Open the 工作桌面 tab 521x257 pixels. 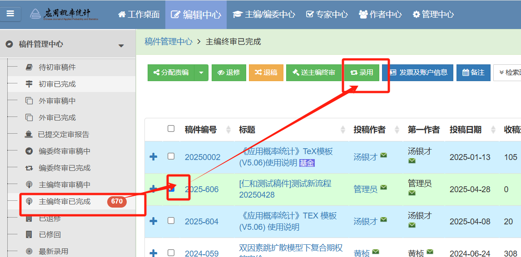(x=139, y=14)
